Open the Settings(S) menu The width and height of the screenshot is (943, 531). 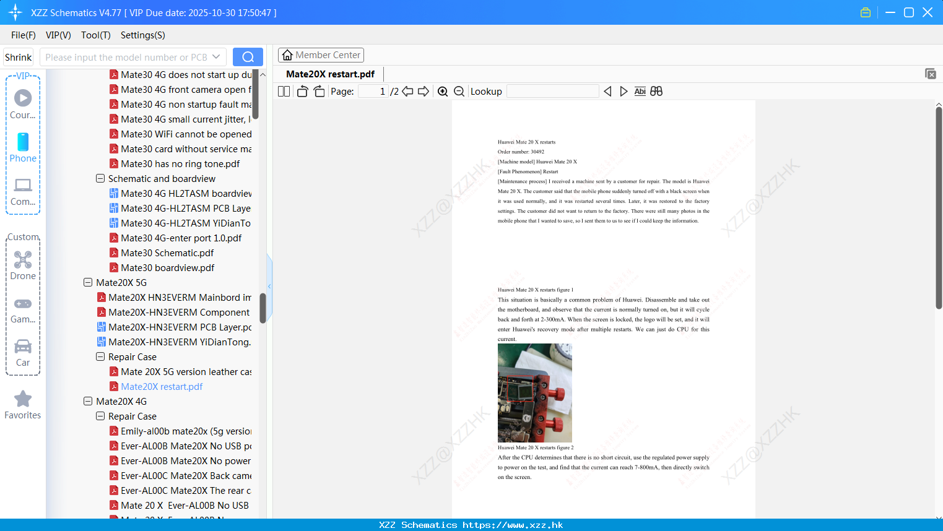pos(143,35)
